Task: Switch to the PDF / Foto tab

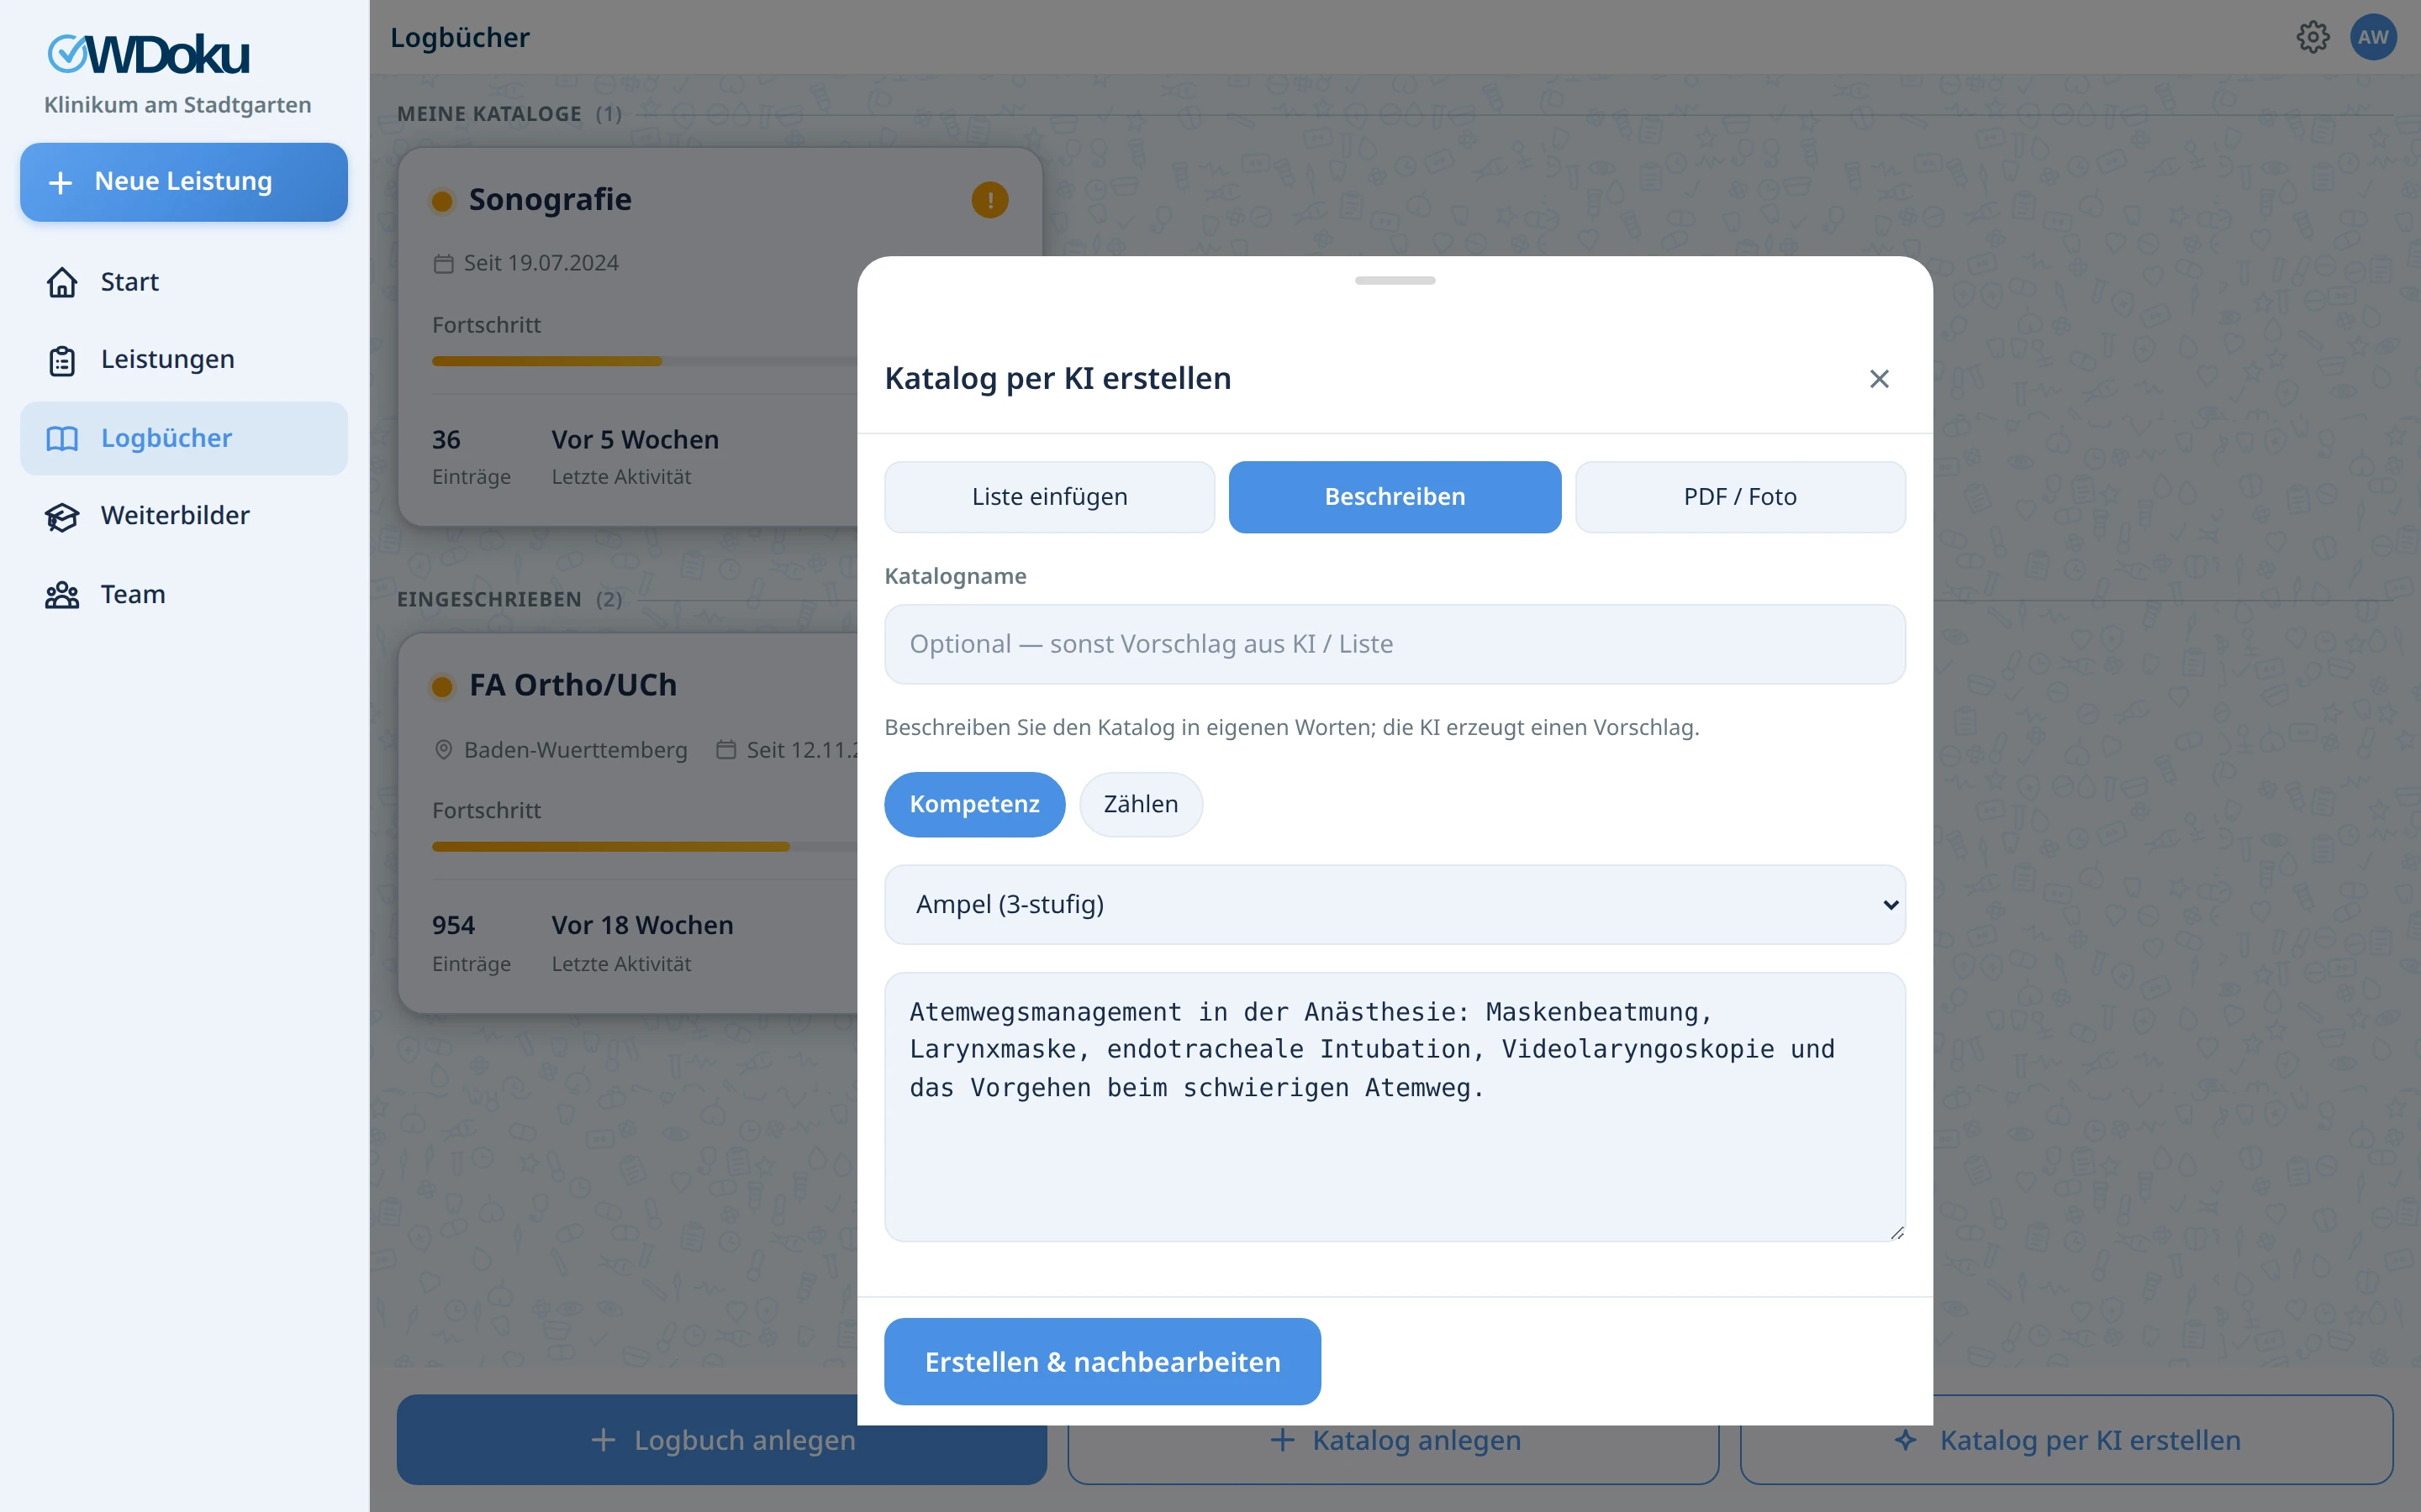Action: [1740, 497]
